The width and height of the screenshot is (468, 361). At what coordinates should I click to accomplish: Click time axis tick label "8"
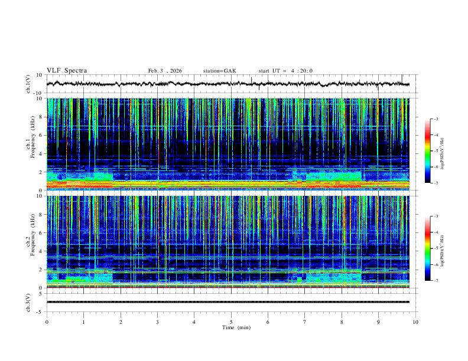click(342, 322)
